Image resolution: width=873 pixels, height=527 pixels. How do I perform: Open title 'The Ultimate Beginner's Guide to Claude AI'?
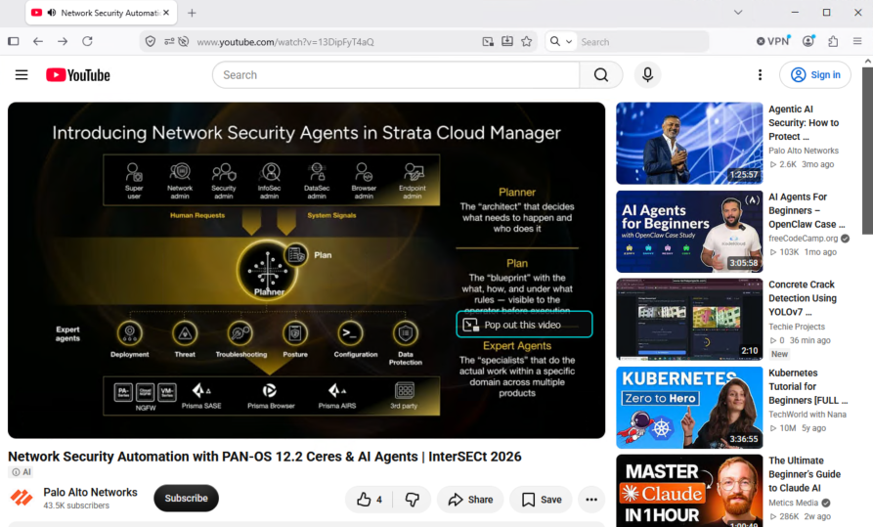(805, 474)
